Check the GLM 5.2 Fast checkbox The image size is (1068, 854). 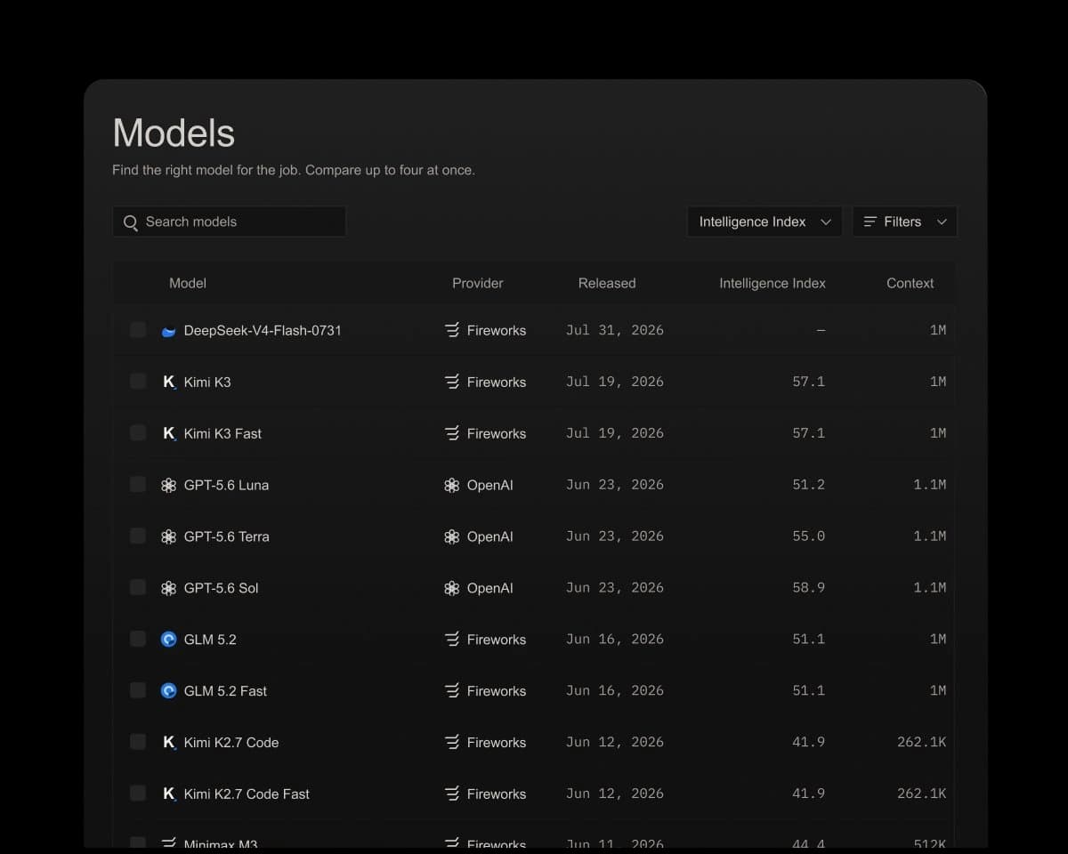click(x=138, y=690)
